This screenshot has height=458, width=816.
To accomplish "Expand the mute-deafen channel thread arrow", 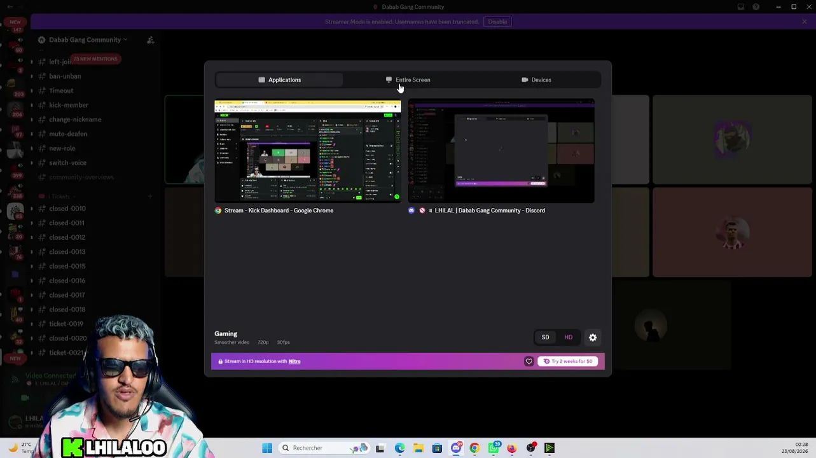I will point(31,134).
